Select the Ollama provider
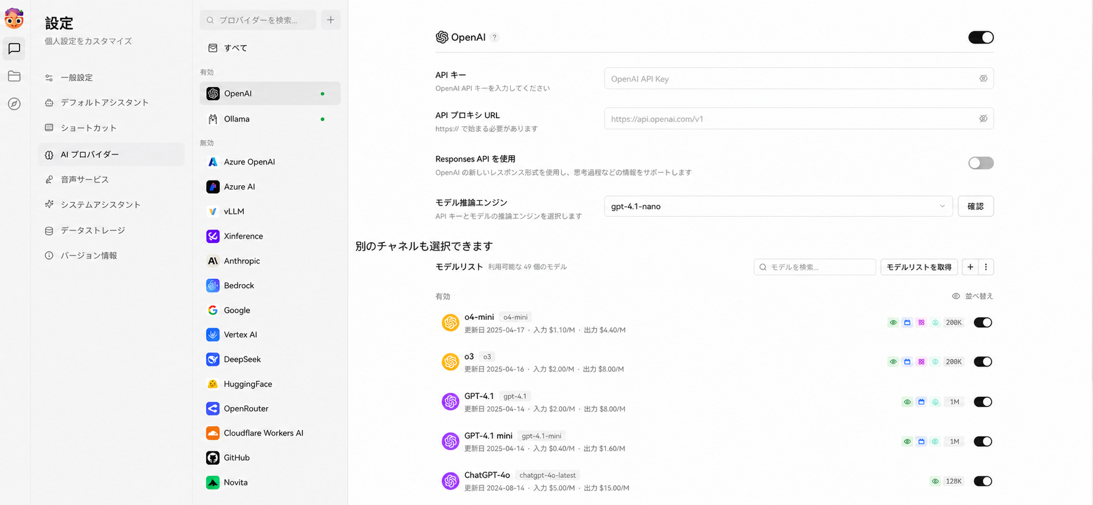Screen dimensions: 1093x505 [270, 119]
